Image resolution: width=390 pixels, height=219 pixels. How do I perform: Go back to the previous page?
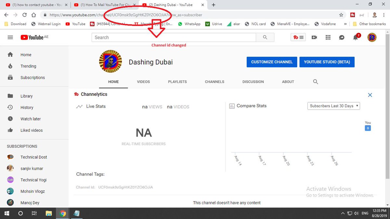click(6, 15)
